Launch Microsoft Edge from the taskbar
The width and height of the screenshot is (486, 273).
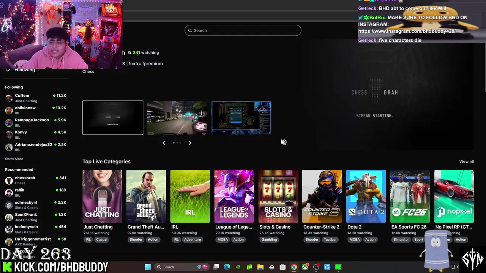[227, 267]
